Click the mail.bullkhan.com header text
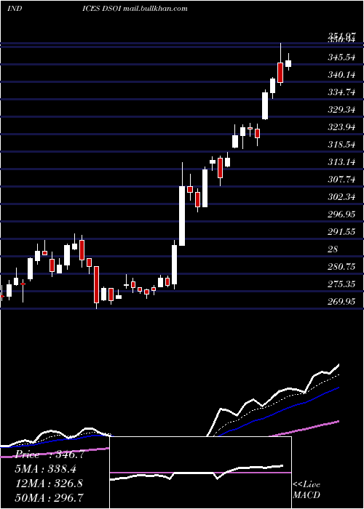364x509 pixels. coord(156,8)
